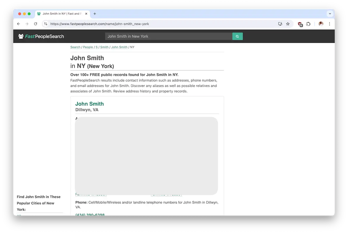Open the Chrome profile avatar
Image resolution: width=348 pixels, height=233 pixels.
click(x=321, y=24)
